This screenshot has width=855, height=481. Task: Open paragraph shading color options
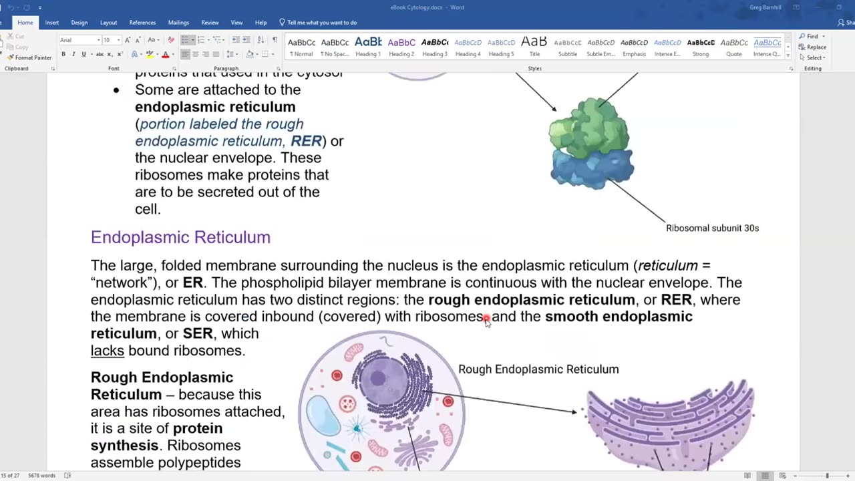tap(251, 54)
